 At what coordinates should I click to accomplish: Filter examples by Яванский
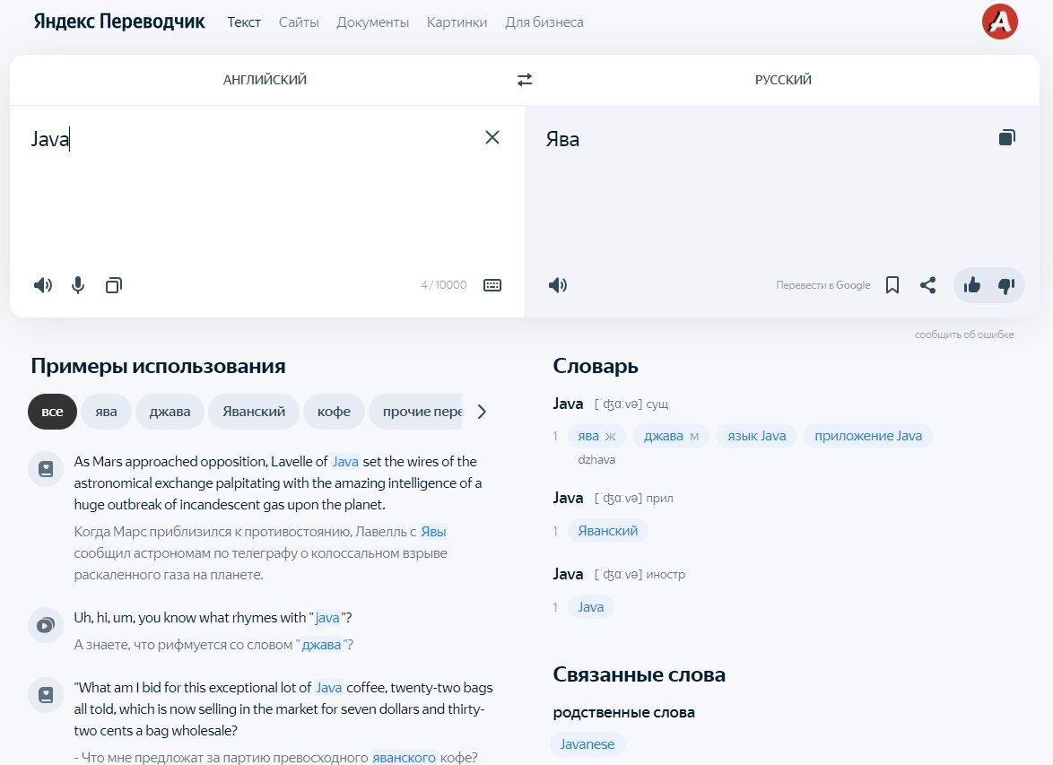click(254, 412)
